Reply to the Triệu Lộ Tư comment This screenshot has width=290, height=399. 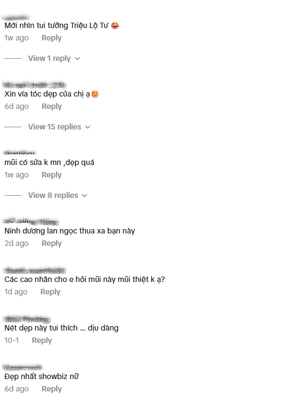pos(51,38)
